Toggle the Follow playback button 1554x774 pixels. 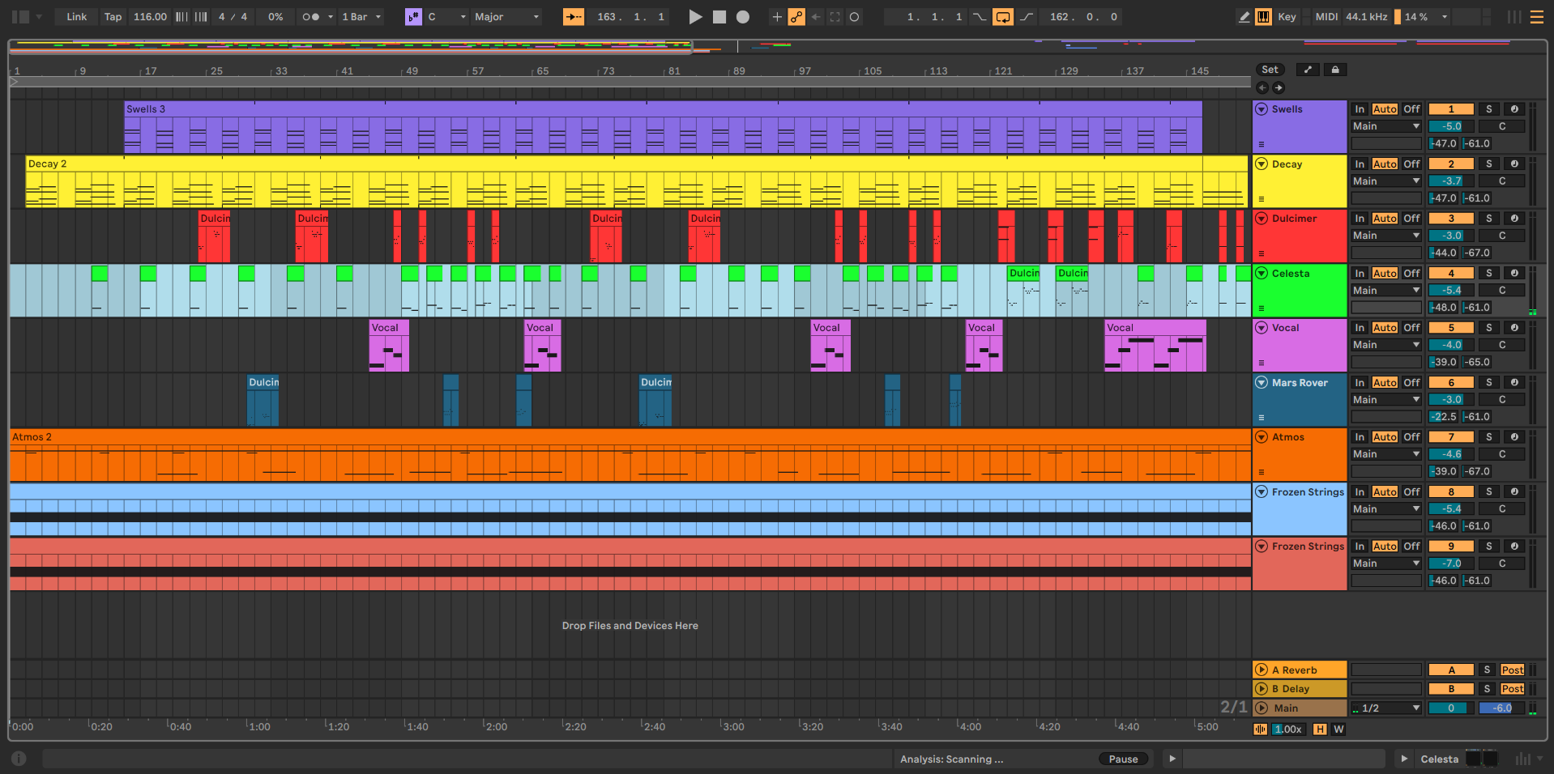574,17
